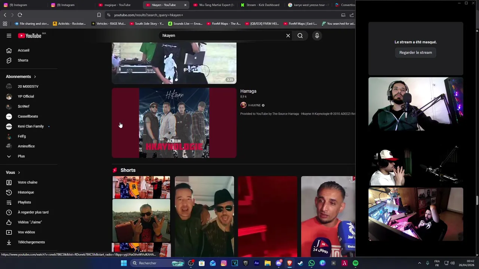Viewport: 479px width, 269px height.
Task: Open taskbar volume control
Action: [452, 263]
